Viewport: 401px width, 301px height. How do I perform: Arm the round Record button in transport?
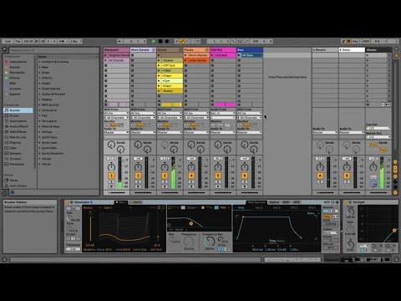tap(167, 41)
